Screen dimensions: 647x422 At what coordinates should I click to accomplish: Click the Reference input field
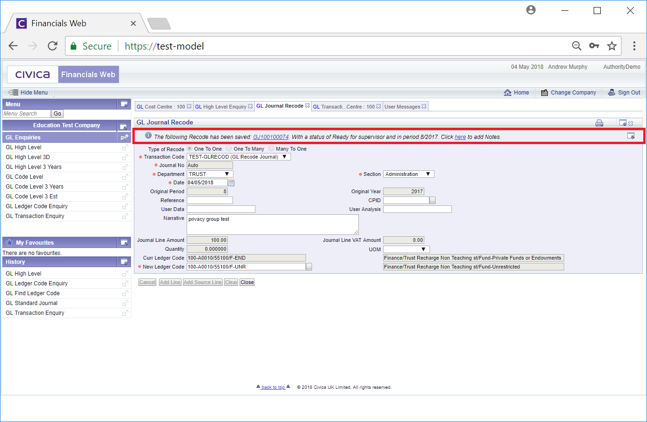[x=210, y=200]
